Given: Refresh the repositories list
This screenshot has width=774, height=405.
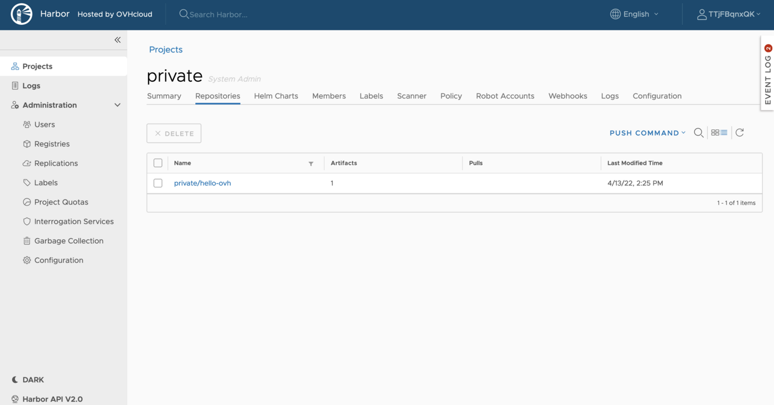Looking at the screenshot, I should tap(740, 132).
